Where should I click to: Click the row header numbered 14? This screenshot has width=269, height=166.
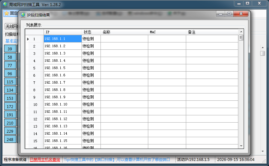(34, 133)
